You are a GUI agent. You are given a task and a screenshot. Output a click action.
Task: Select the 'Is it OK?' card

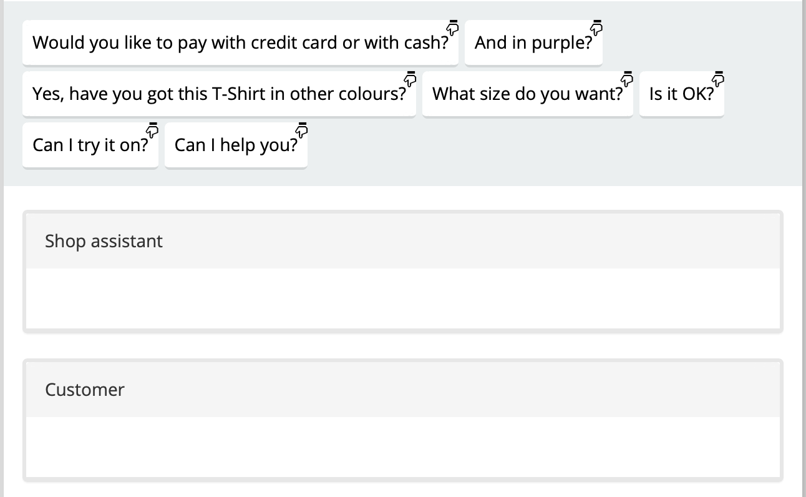681,94
